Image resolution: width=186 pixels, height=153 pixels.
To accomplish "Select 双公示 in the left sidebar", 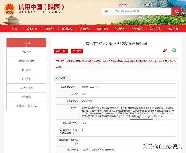I will click(x=26, y=43).
